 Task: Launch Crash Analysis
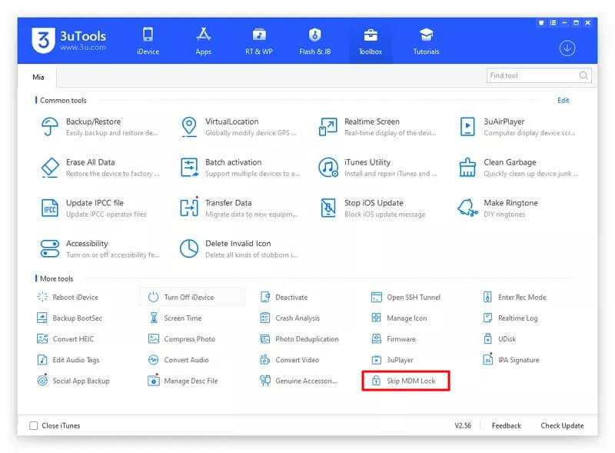pyautogui.click(x=290, y=318)
